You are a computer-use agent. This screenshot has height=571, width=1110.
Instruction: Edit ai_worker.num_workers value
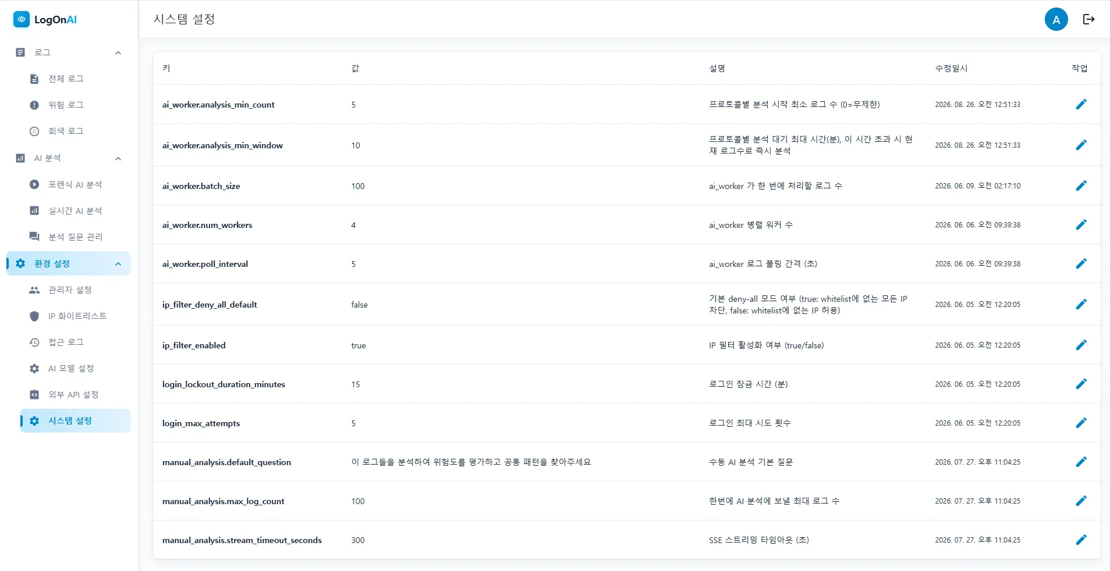tap(1081, 224)
